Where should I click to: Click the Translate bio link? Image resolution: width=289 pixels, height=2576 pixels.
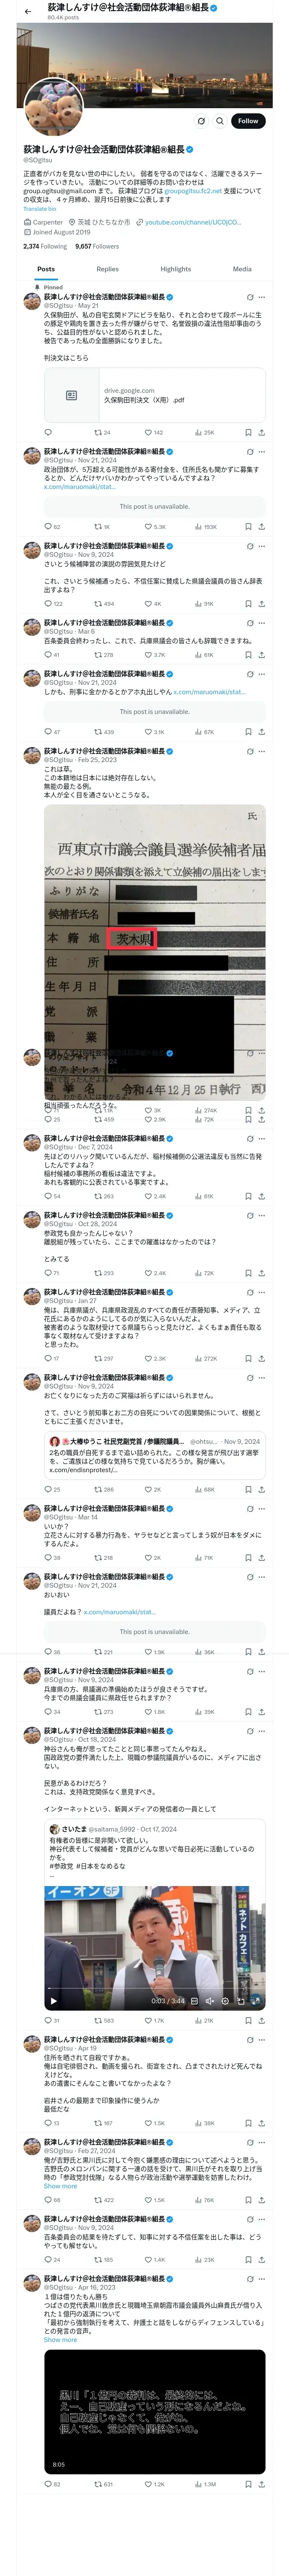tap(40, 209)
